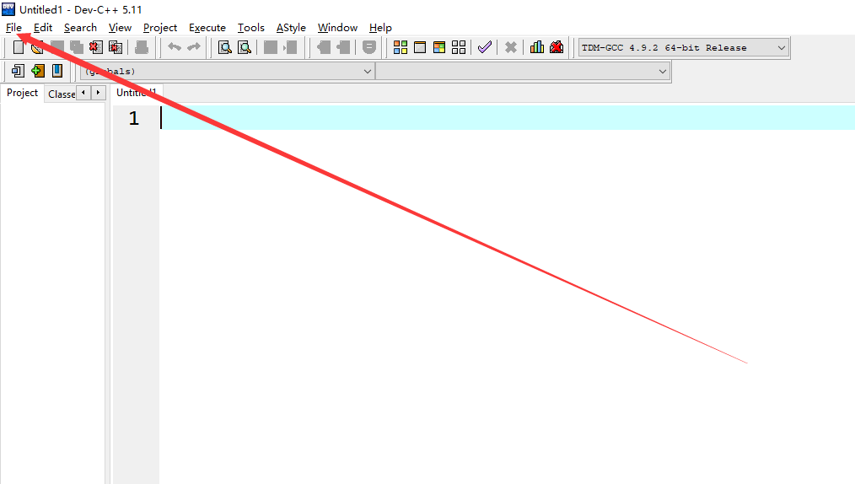Click the Open file toolbar icon
This screenshot has width=855, height=484.
point(37,47)
